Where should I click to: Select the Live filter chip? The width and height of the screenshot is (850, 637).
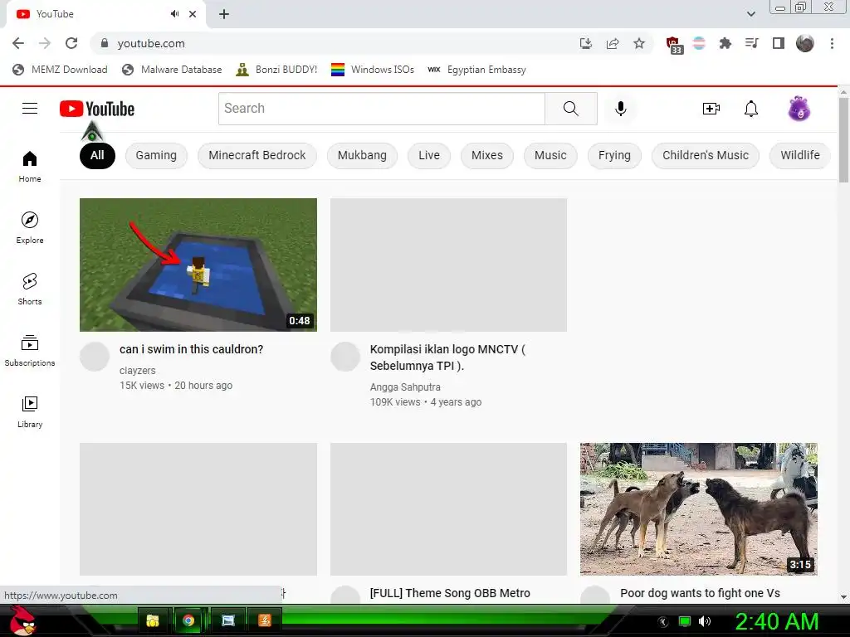coord(429,155)
